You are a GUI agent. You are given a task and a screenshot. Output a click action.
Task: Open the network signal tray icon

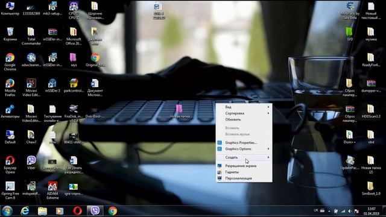343,211
